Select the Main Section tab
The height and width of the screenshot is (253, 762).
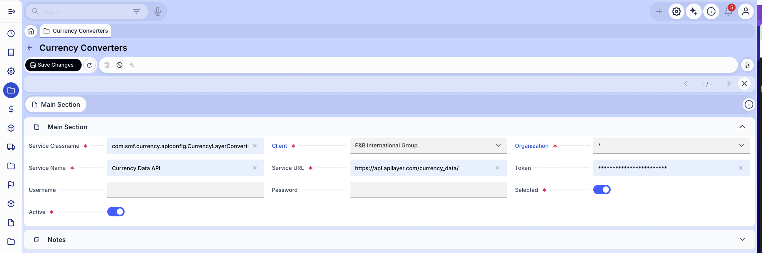tap(56, 105)
